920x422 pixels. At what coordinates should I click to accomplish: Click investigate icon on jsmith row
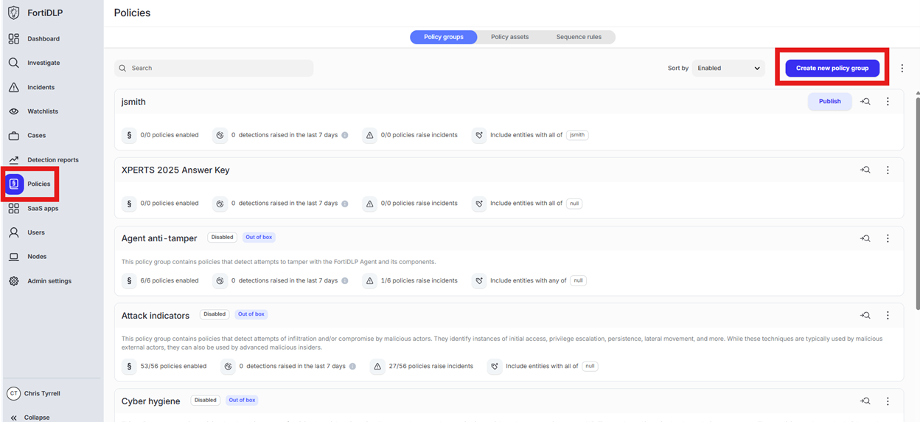click(865, 102)
